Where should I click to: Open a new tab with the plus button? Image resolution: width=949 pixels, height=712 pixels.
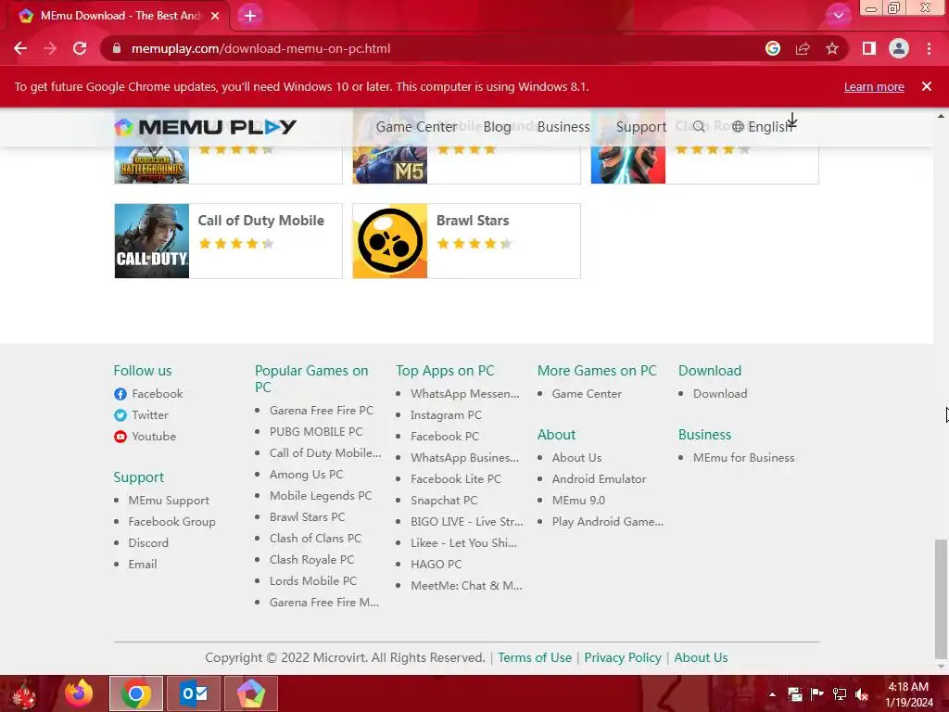click(250, 16)
